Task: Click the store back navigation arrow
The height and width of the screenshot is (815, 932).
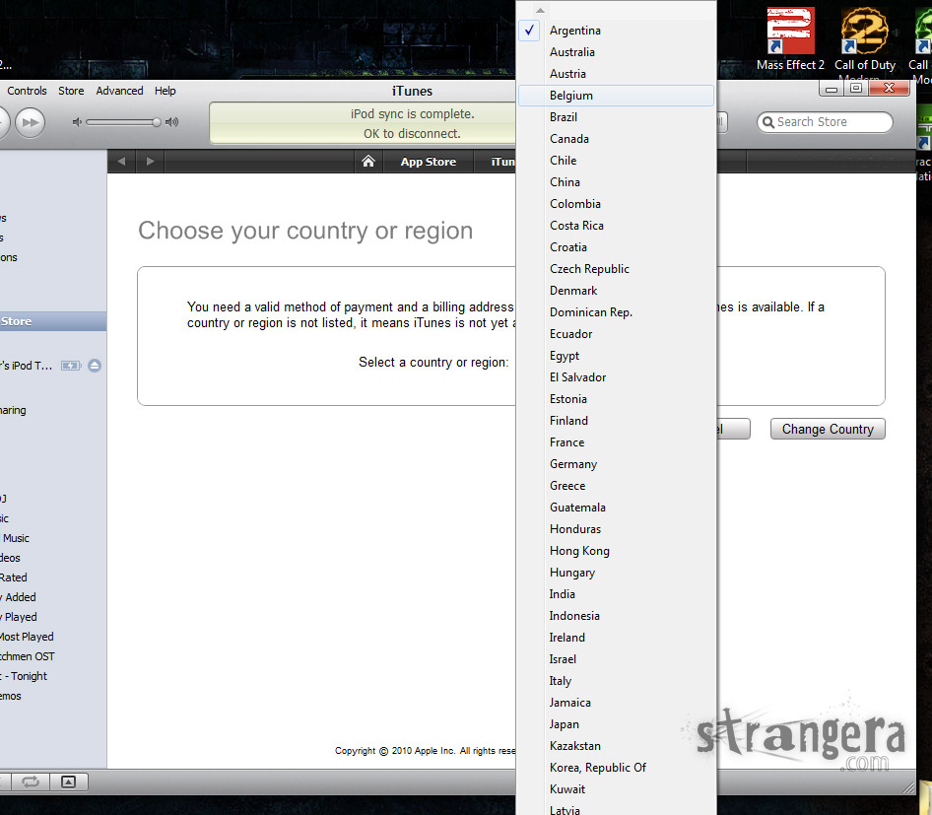Action: coord(121,162)
